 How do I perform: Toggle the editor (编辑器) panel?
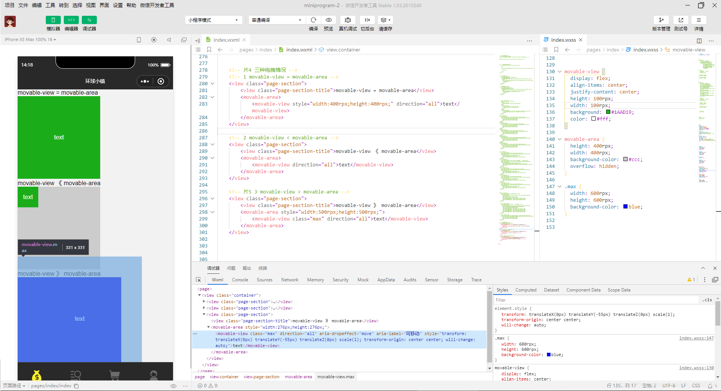click(71, 20)
